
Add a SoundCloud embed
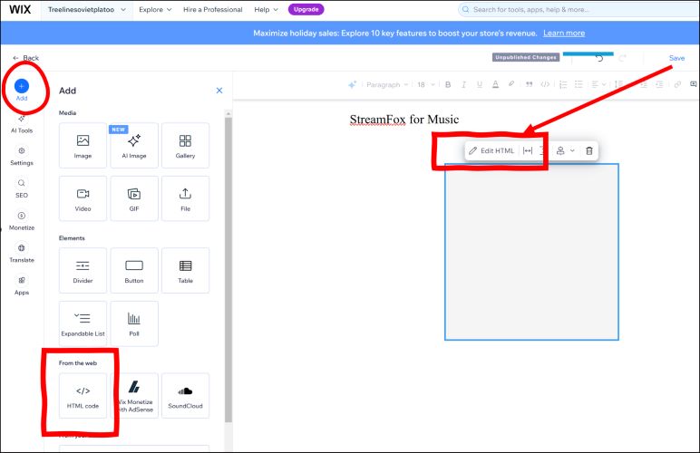185,396
